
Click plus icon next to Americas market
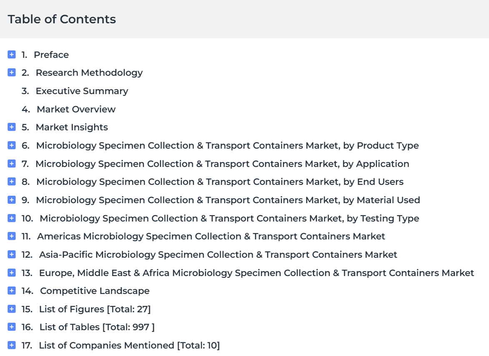pyautogui.click(x=12, y=236)
